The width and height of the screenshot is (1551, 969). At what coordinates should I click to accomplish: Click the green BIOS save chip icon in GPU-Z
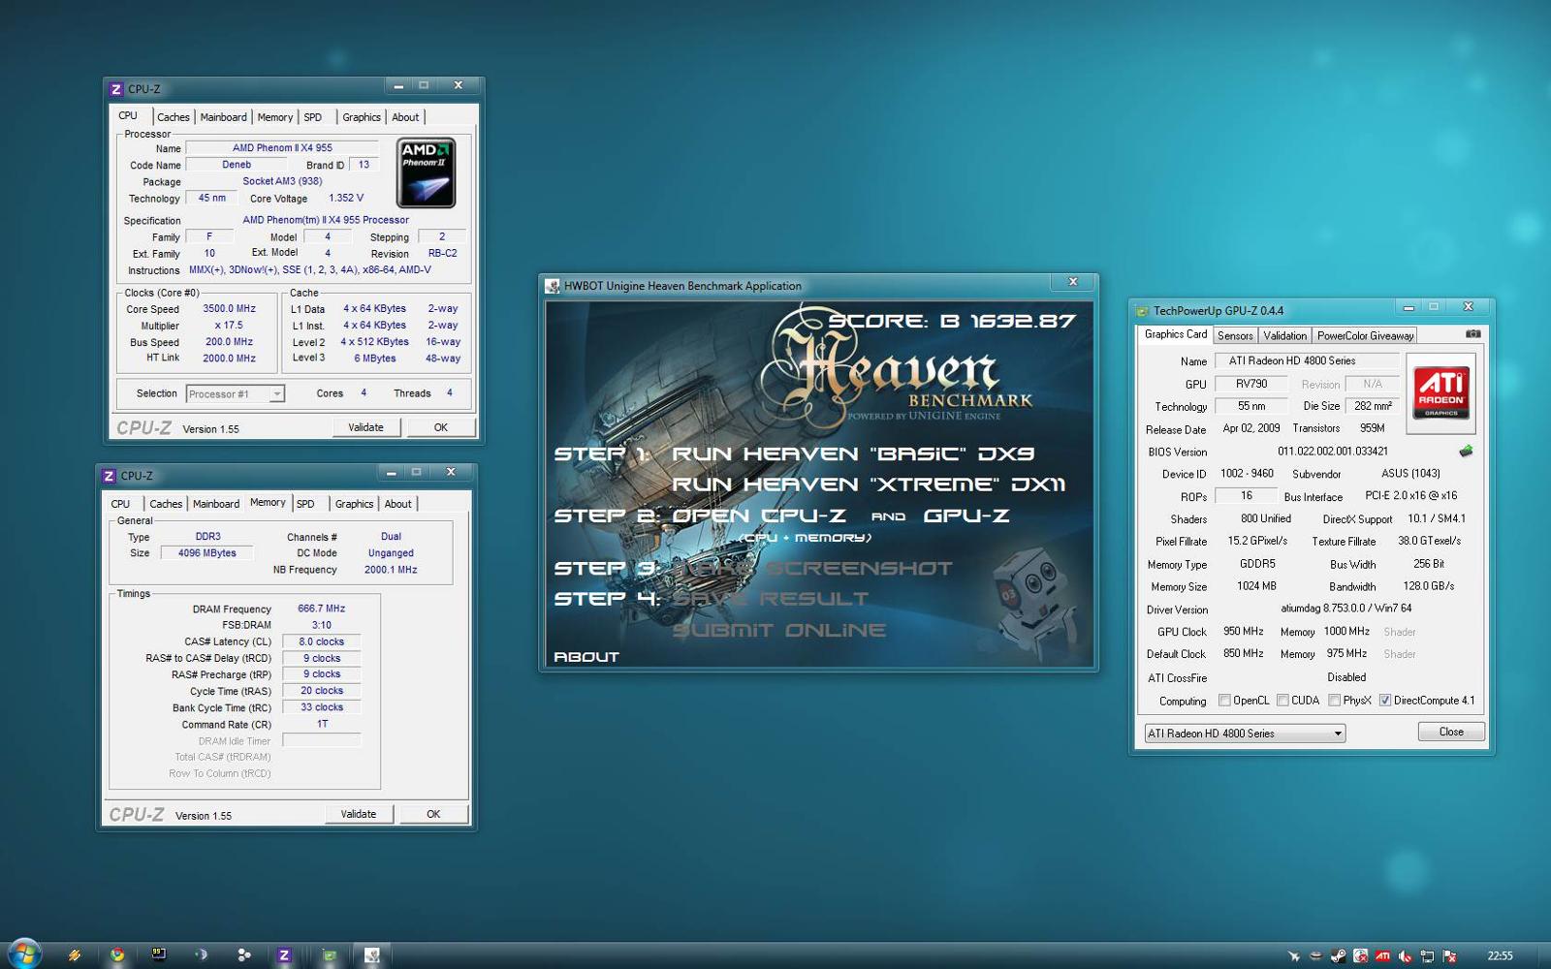(1466, 451)
